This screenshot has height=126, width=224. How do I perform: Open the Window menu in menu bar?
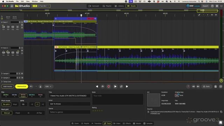pyautogui.click(x=35, y=1)
